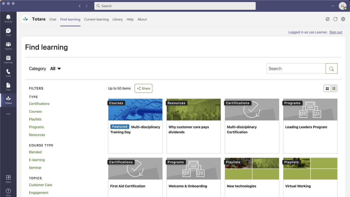The width and height of the screenshot is (350, 197).
Task: Open the Current learning tab
Action: (96, 19)
